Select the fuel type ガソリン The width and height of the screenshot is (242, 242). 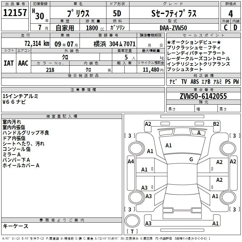(x=117, y=28)
